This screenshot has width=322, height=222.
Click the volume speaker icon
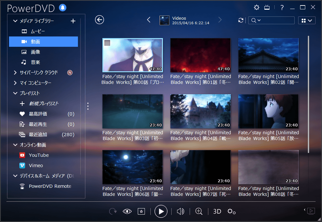pyautogui.click(x=181, y=211)
